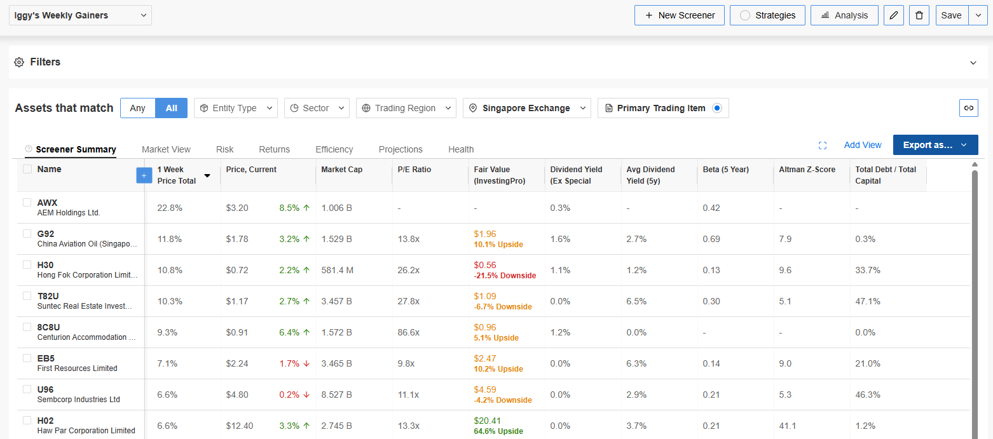This screenshot has height=439, width=993.
Task: Click the Filters gear icon
Action: [x=19, y=62]
